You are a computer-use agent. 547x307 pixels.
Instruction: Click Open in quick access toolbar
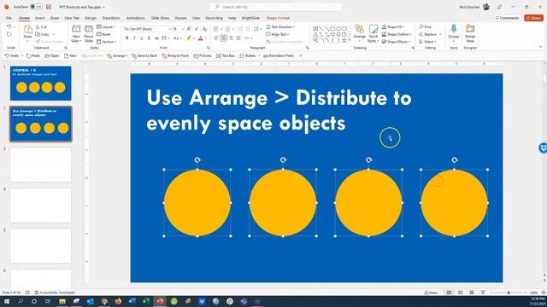tap(52, 55)
